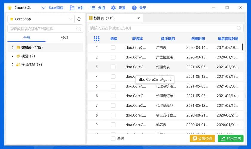
Task: Click the view icon next to 视图 (2)
Action: click(x=18, y=56)
